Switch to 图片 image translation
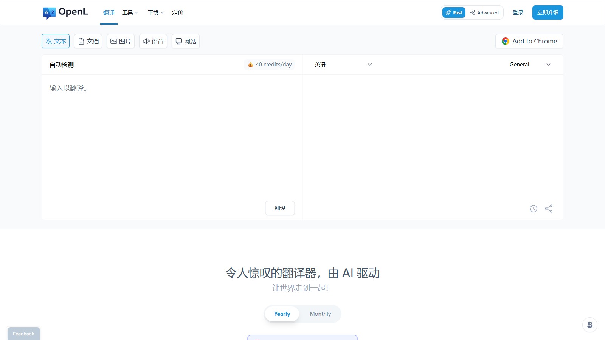 pos(120,41)
